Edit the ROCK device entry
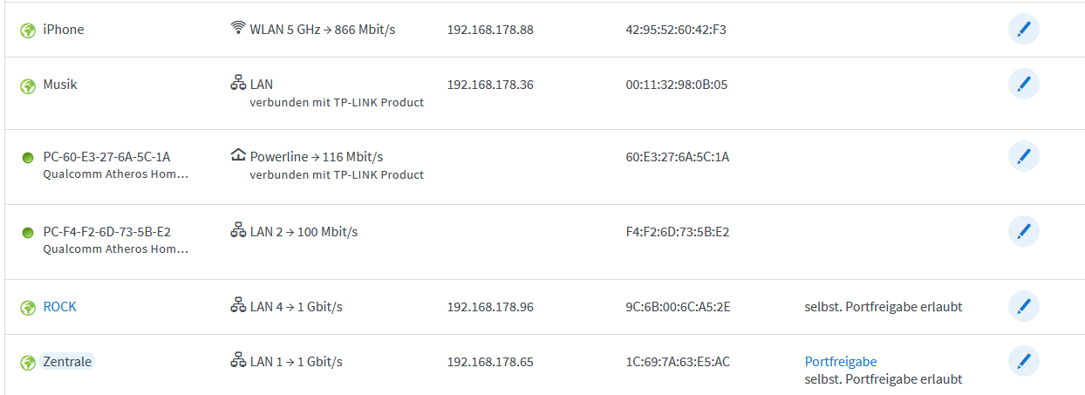The height and width of the screenshot is (395, 1085). click(x=1023, y=307)
